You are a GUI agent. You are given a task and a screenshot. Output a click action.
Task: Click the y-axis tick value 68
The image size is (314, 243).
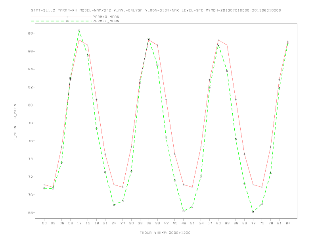click(30, 213)
